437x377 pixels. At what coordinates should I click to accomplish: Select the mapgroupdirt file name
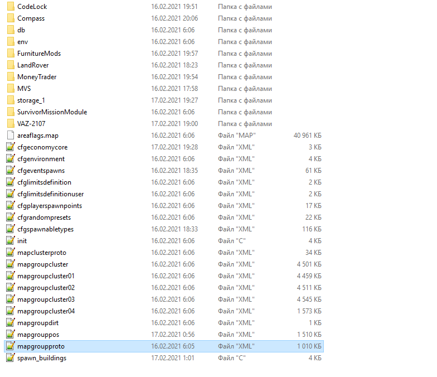click(38, 323)
